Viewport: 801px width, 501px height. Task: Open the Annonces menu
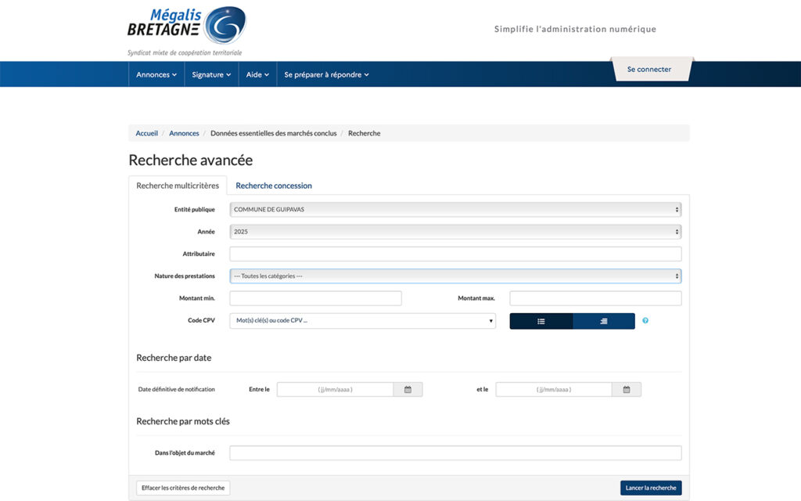click(x=155, y=74)
